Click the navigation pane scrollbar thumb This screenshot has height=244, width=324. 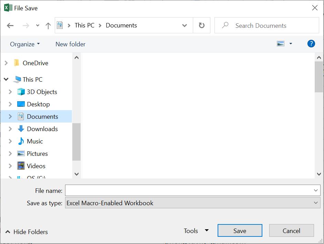pos(76,142)
